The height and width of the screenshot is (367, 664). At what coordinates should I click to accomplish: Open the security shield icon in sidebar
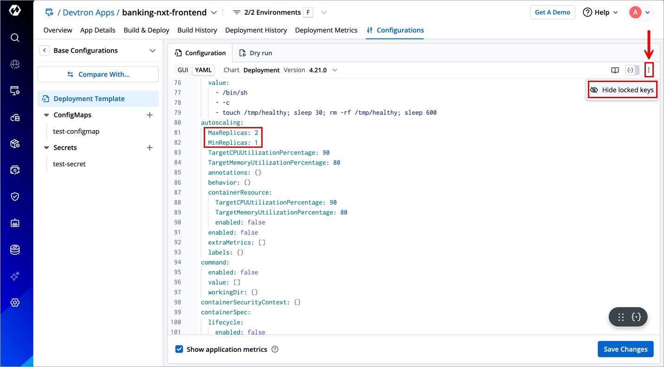[15, 196]
